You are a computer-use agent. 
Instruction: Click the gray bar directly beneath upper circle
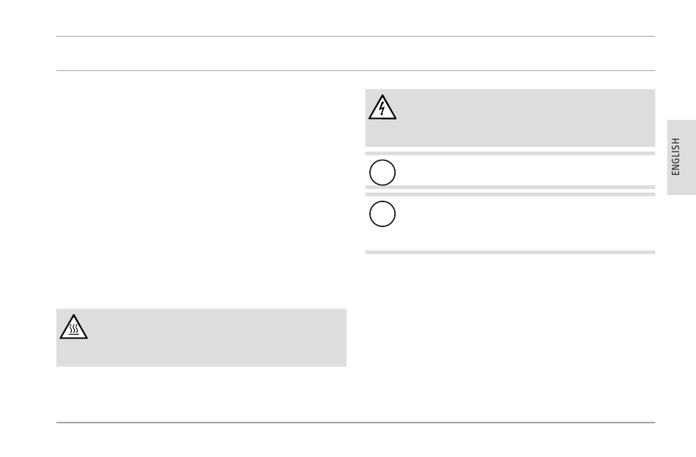pyautogui.click(x=510, y=187)
